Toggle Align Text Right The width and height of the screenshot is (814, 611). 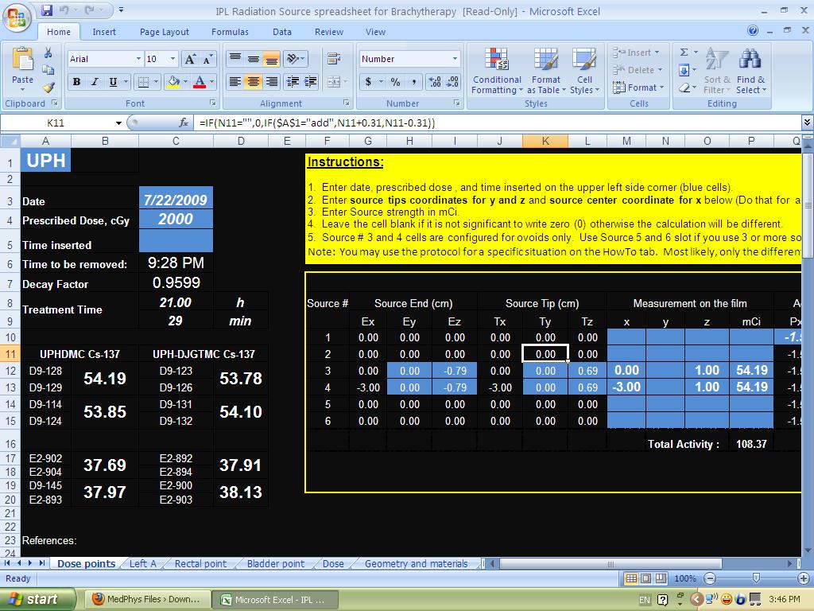[x=271, y=82]
